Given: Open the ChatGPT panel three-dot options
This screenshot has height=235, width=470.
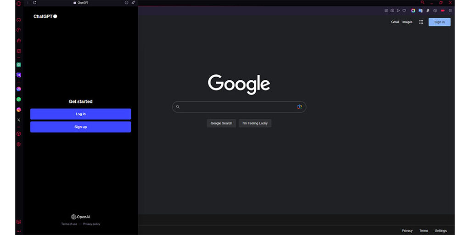Looking at the screenshot, I should pos(28,2).
